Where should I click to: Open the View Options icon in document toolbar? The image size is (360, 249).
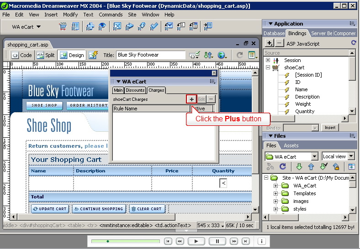(x=253, y=55)
